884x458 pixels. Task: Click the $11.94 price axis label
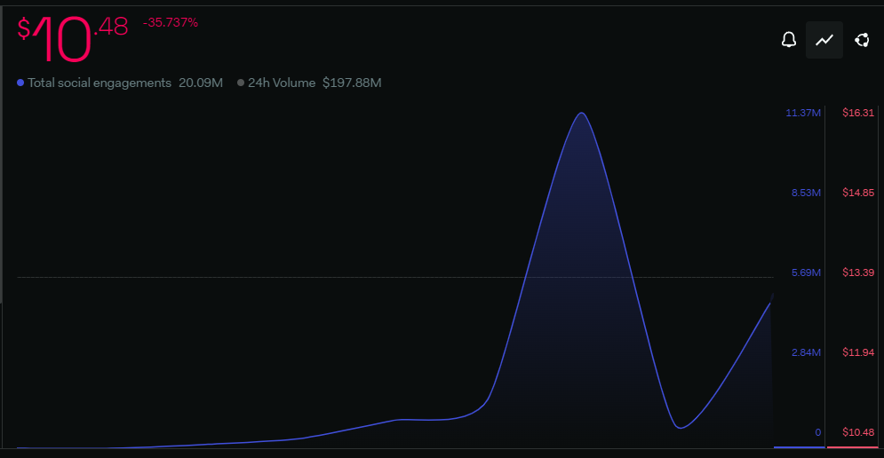coord(858,352)
